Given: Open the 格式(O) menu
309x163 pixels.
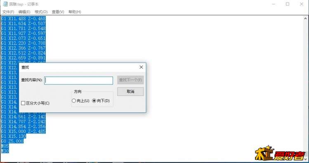Looking at the screenshot, I should point(41,12).
